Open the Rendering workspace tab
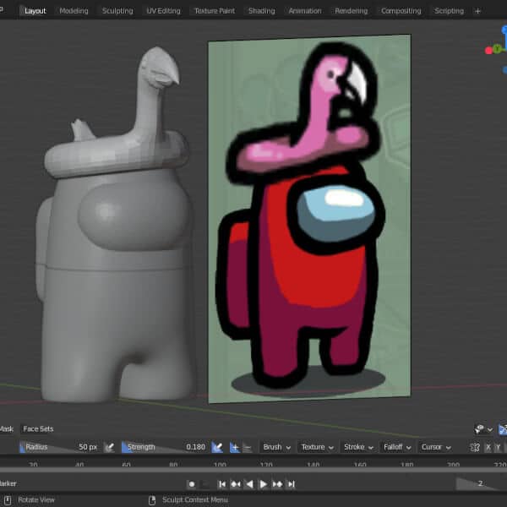The height and width of the screenshot is (507, 507). (x=352, y=11)
